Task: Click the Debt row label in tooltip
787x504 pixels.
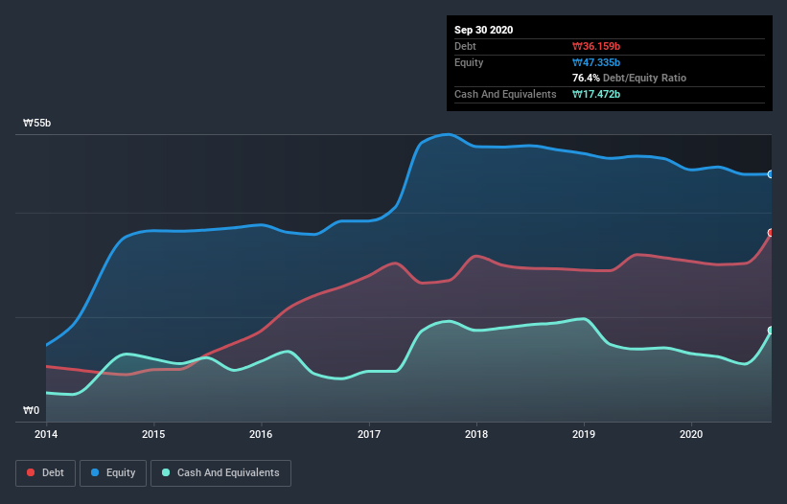Action: [465, 47]
